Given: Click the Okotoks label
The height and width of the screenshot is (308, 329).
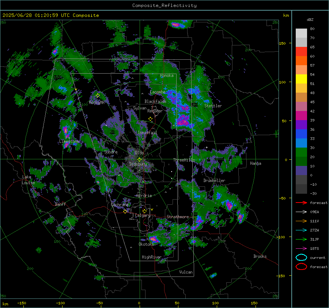Looking at the screenshot, I should [146, 244].
